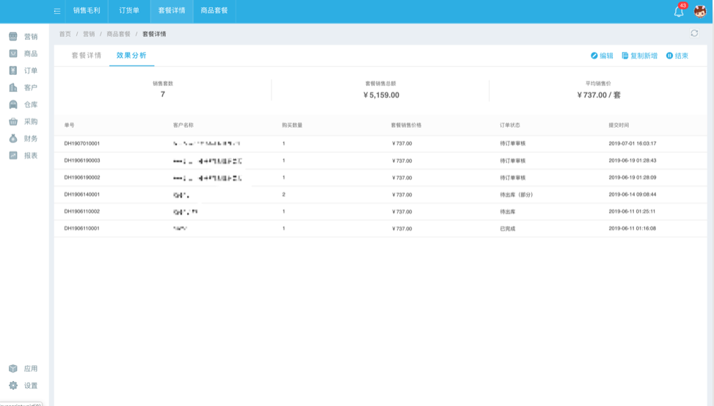Screen dimensions: 714x406
Task: Switch to the 套餐详情 sub-tab
Action: (87, 56)
